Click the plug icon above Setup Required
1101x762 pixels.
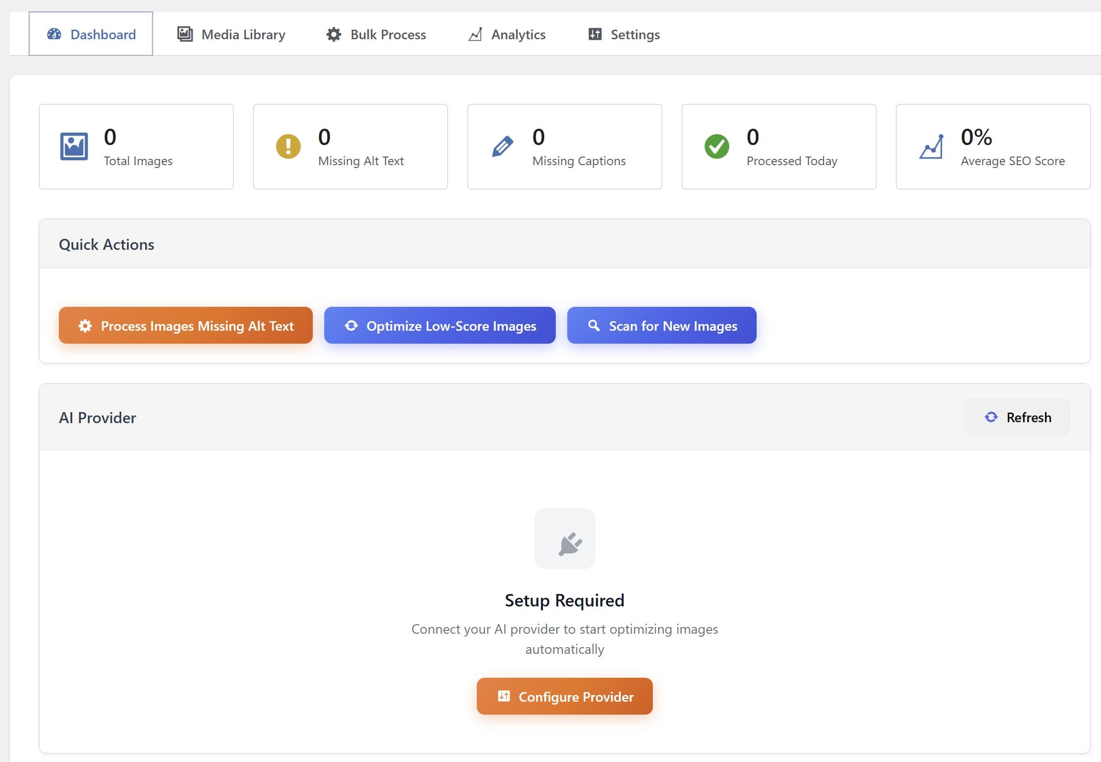(565, 539)
